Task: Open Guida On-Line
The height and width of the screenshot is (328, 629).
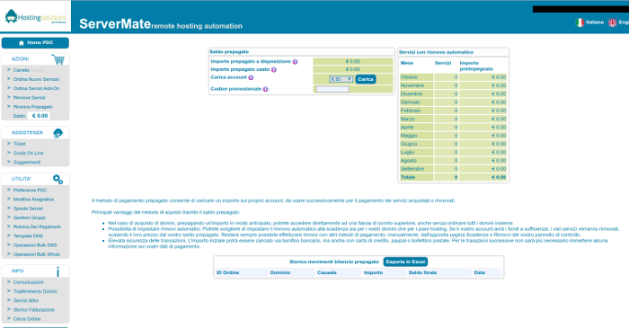Action: coord(28,153)
